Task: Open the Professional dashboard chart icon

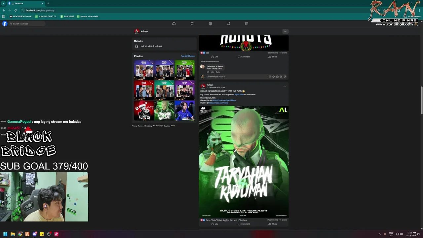Action: pyautogui.click(x=210, y=24)
